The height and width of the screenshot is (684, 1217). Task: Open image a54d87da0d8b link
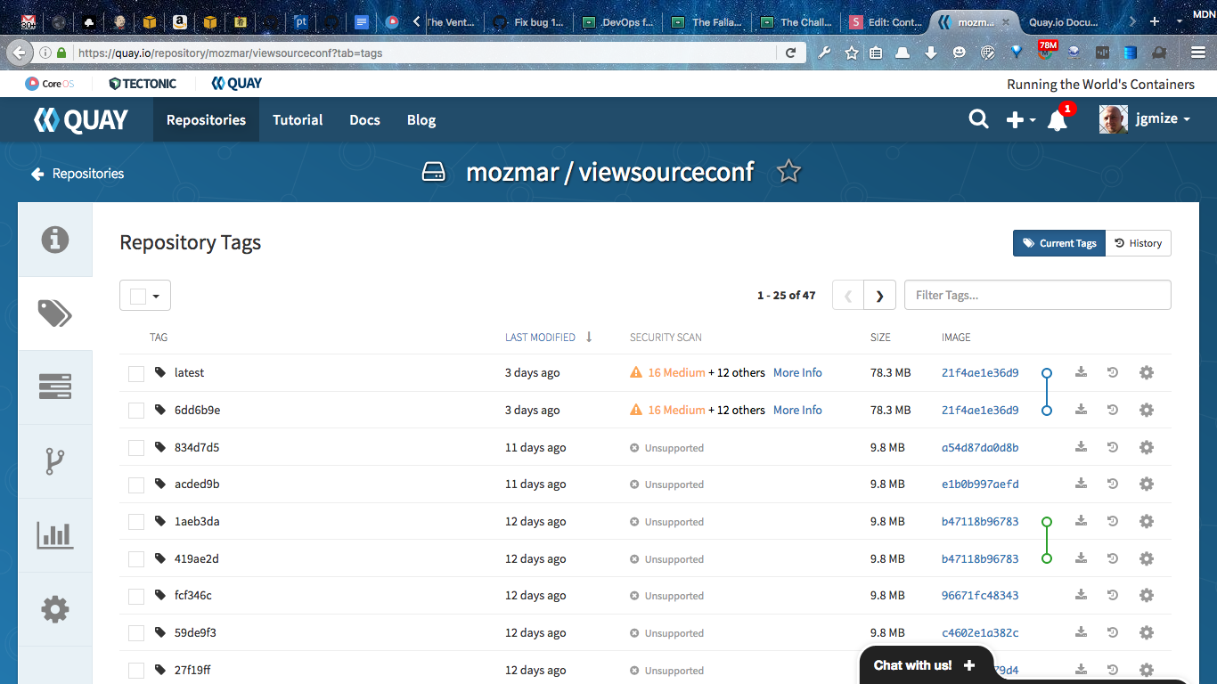click(x=980, y=447)
